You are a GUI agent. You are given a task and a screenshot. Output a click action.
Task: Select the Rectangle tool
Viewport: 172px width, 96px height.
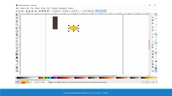click(17, 31)
